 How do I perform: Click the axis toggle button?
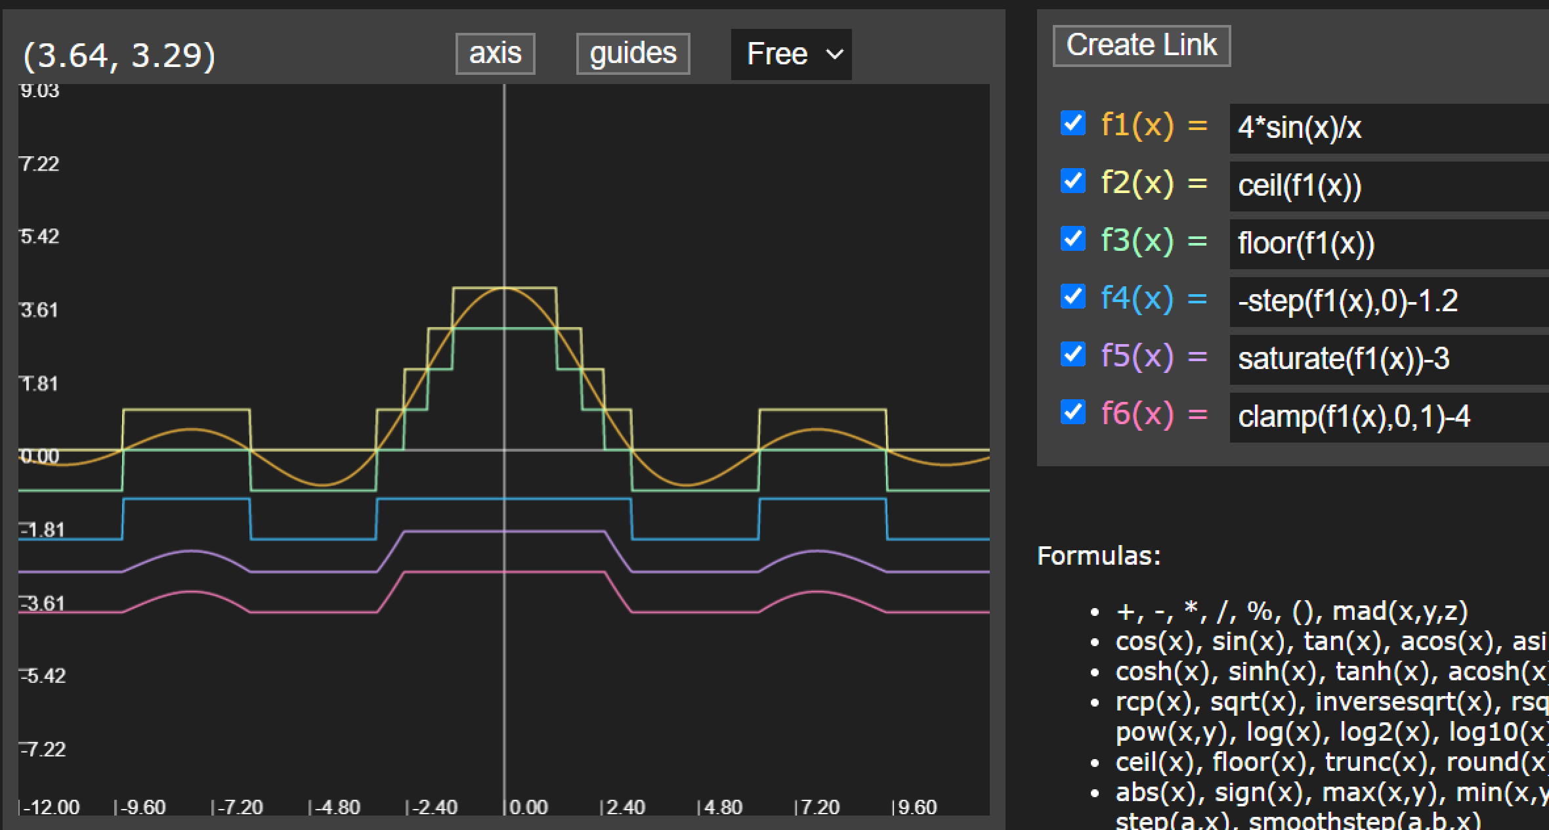[495, 53]
